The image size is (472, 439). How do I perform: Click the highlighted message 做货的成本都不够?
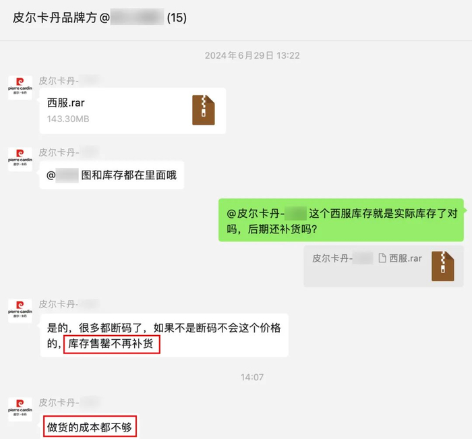click(x=90, y=426)
